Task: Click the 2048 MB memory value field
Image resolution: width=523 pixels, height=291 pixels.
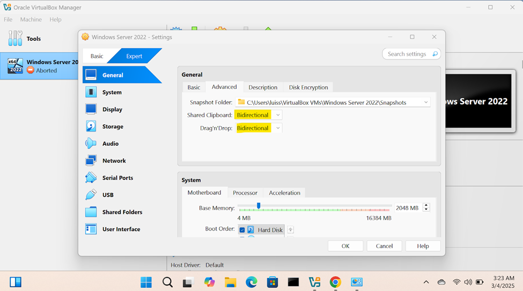Action: pos(408,208)
